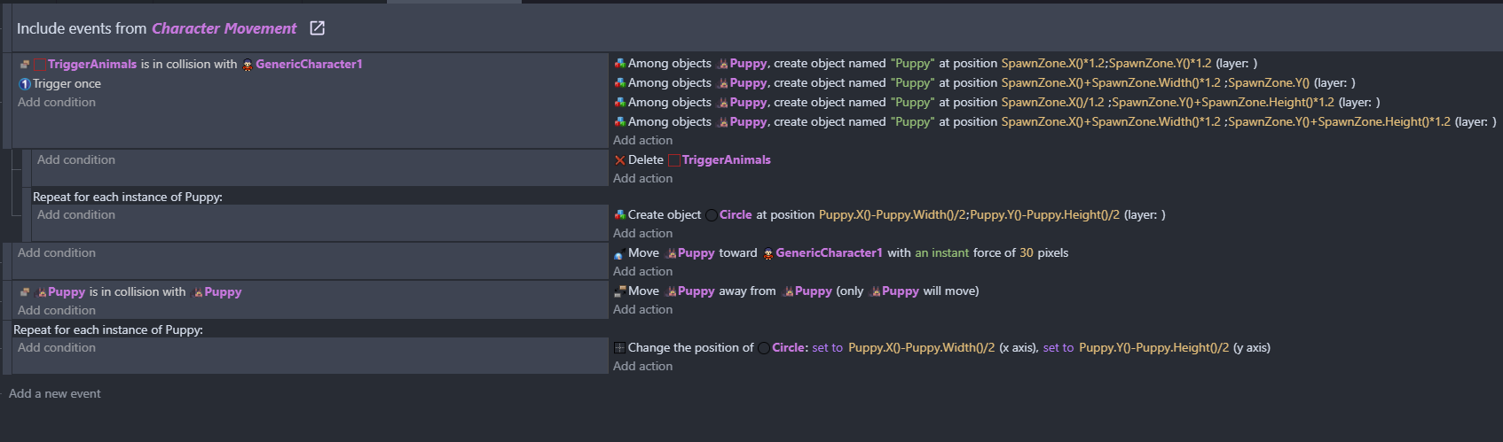Click Add condition under Trigger once
Screen dimensions: 1503x442
click(x=57, y=102)
